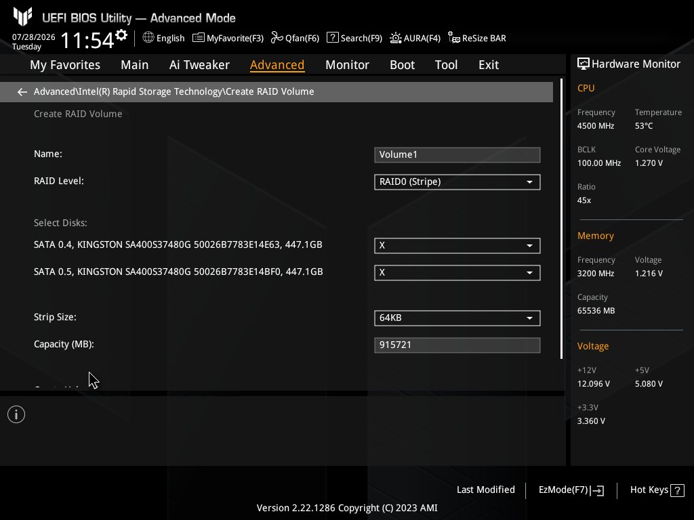Click the Core Voltage value 1.270 V
The image size is (694, 520).
tap(649, 163)
